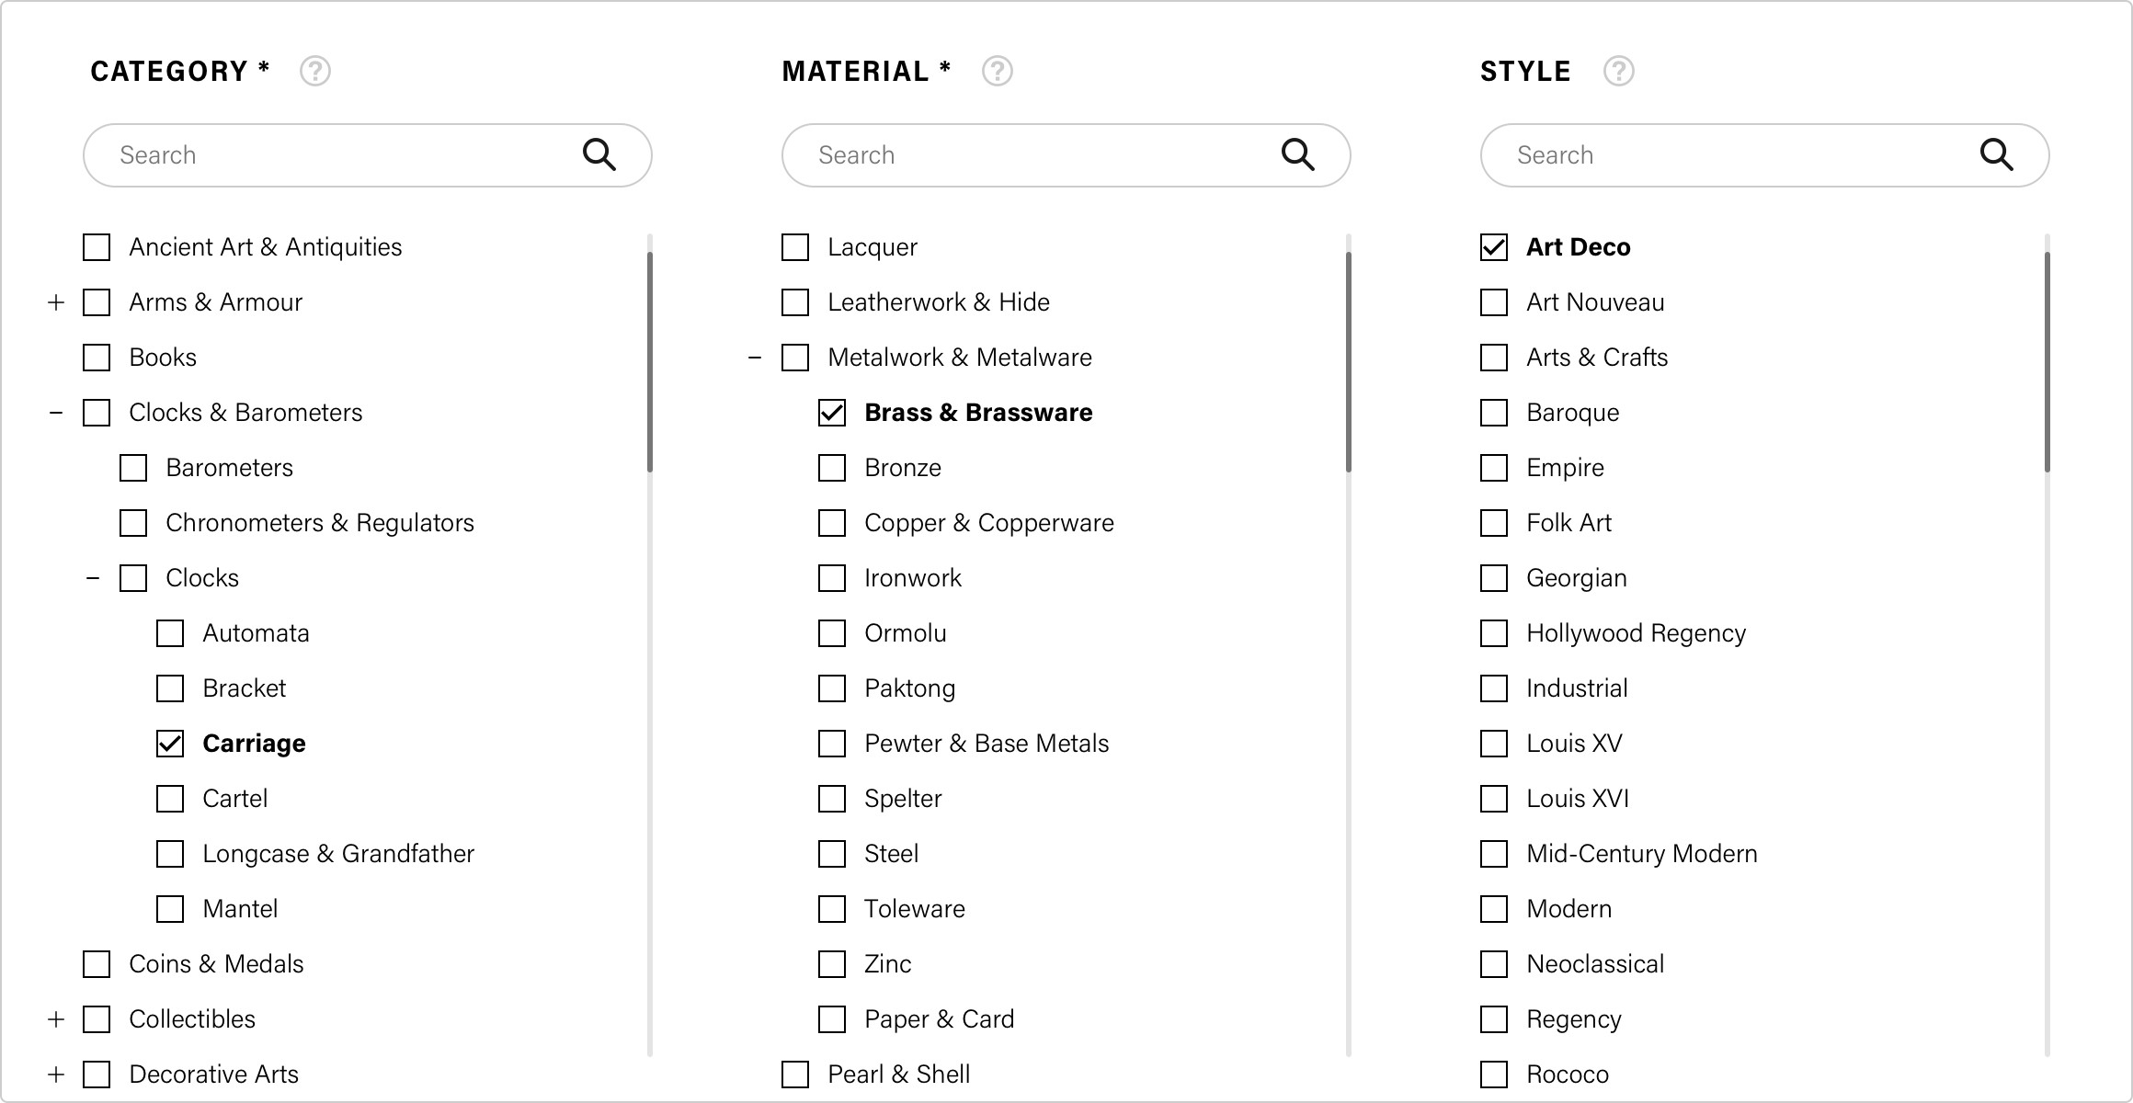Check the Art Nouveau style checkbox

click(x=1494, y=302)
